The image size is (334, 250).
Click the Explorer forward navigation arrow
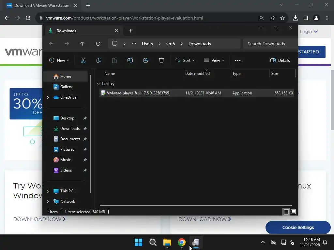[x=67, y=44]
